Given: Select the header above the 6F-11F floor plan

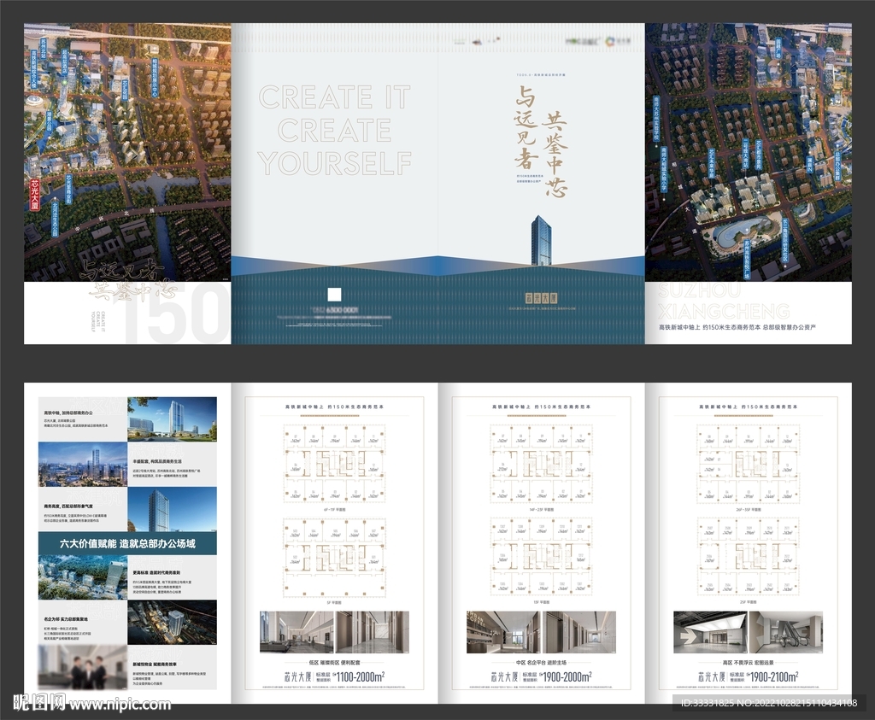Looking at the screenshot, I should tap(334, 407).
